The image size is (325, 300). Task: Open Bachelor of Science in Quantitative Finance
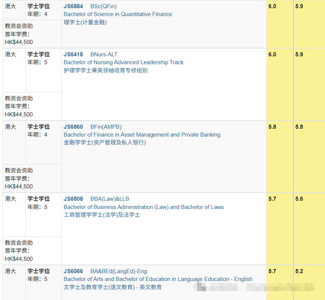tap(118, 14)
